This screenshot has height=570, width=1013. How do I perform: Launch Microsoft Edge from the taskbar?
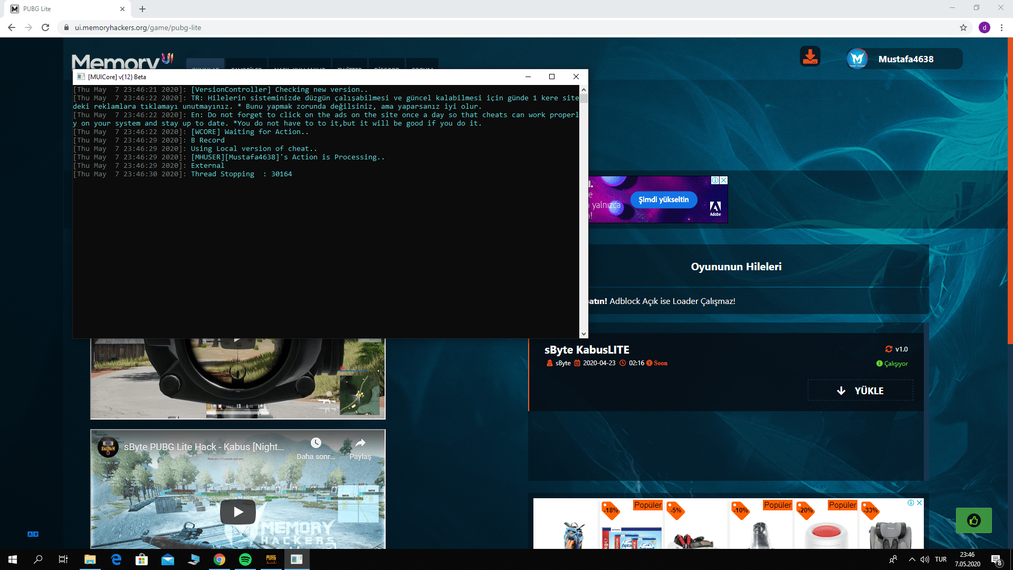coord(116,559)
